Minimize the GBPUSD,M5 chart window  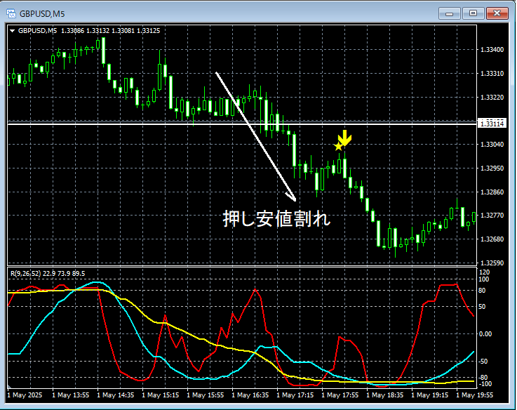tap(449, 13)
